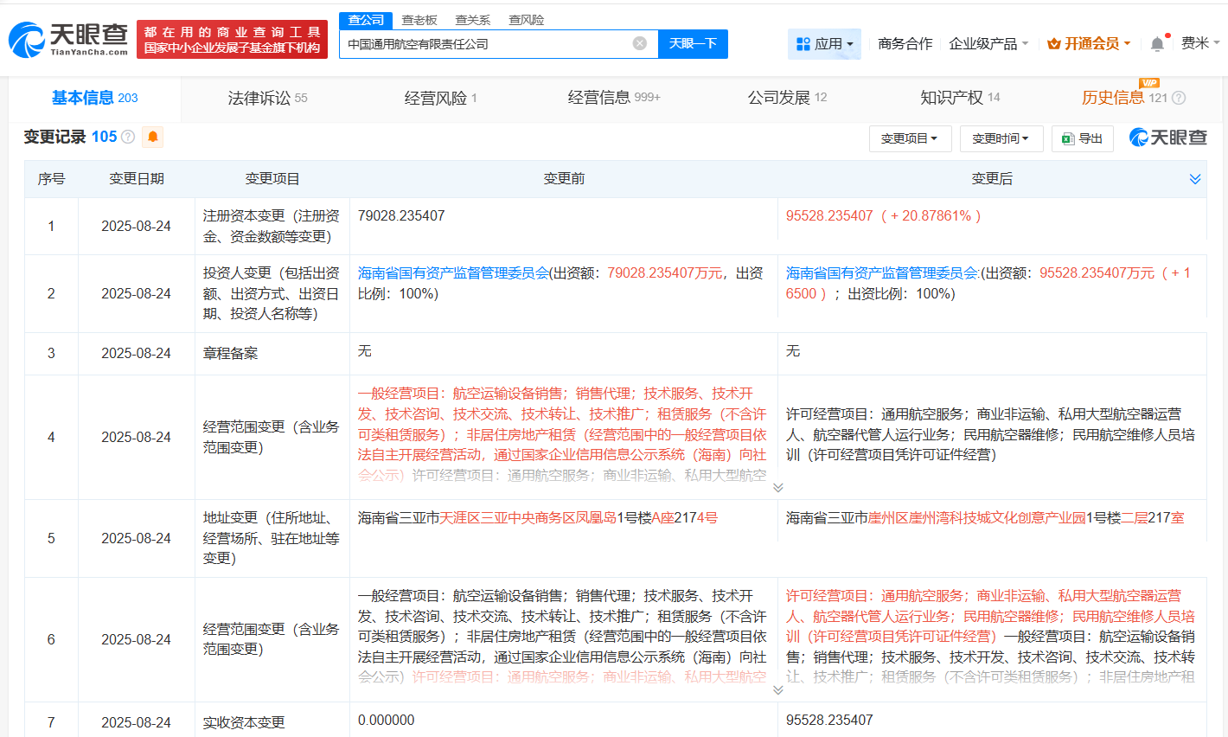
Task: Click the 变更前 column header
Action: click(564, 179)
